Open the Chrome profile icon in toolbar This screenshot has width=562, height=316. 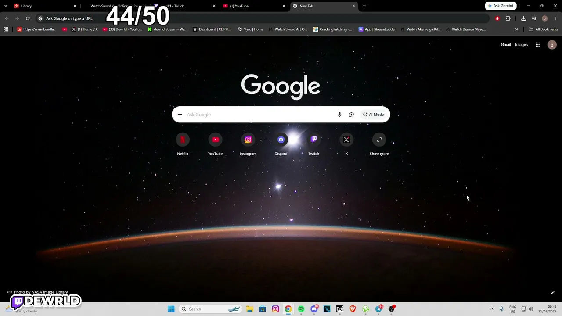click(544, 18)
